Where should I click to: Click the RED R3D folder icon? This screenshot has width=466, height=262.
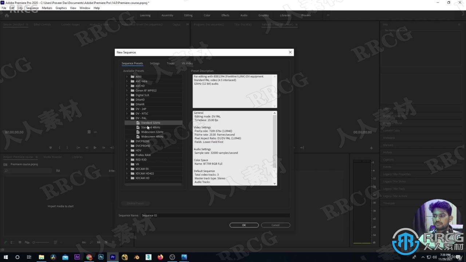tap(133, 159)
